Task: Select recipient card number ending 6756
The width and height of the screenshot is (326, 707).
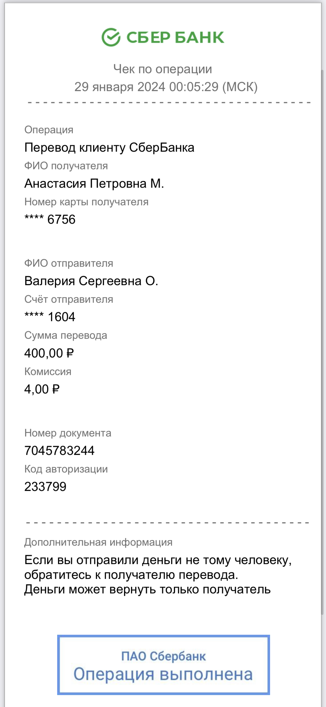Action: click(x=50, y=219)
